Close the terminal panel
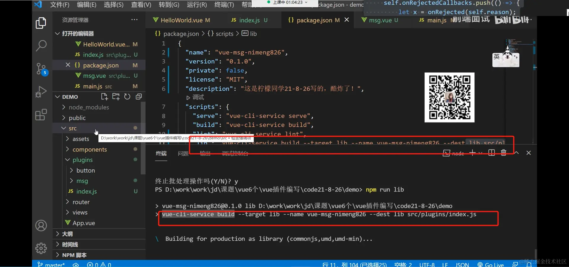This screenshot has height=267, width=569. (528, 153)
